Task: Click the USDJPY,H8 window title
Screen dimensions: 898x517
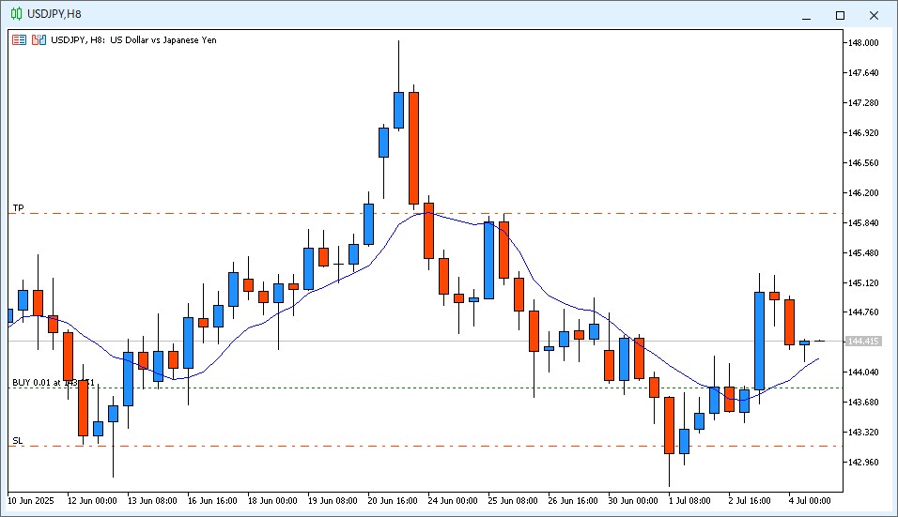Action: coord(54,14)
